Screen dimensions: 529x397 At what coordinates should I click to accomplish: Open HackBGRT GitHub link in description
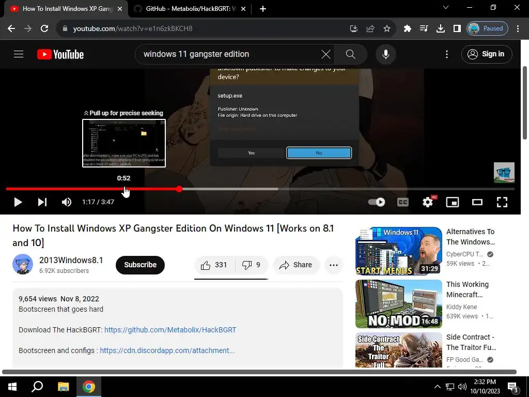click(170, 330)
